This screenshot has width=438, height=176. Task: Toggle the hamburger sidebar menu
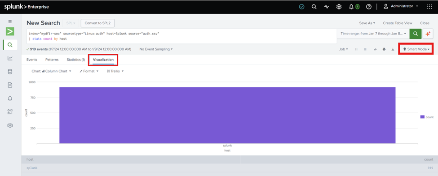coord(10,21)
